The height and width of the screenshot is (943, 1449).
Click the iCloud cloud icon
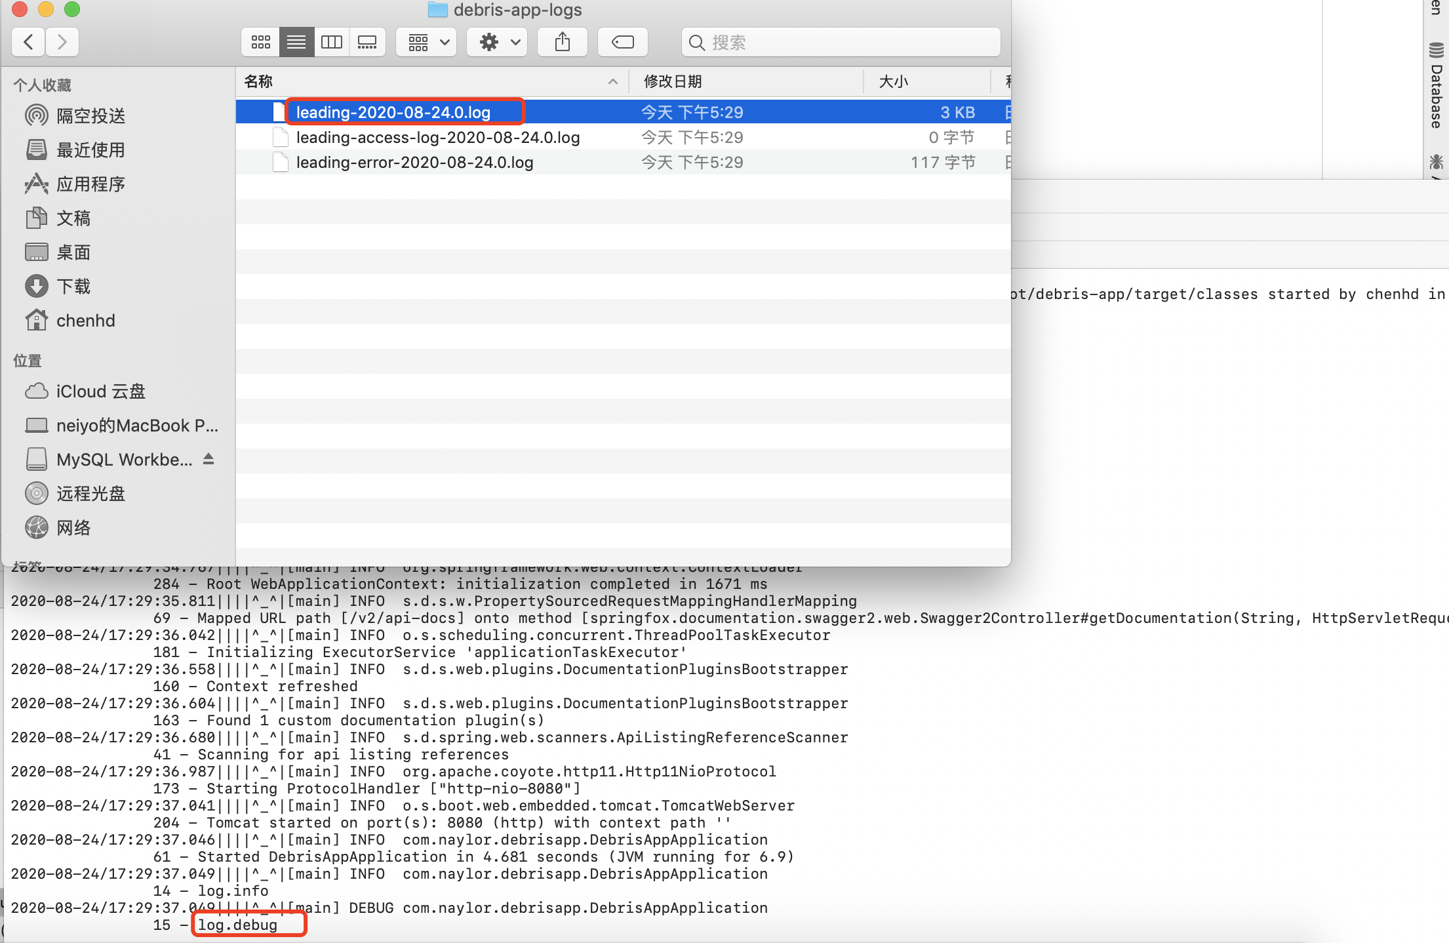click(37, 391)
